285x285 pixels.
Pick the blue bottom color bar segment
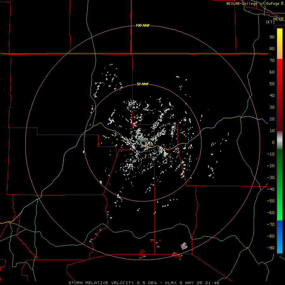(280, 237)
